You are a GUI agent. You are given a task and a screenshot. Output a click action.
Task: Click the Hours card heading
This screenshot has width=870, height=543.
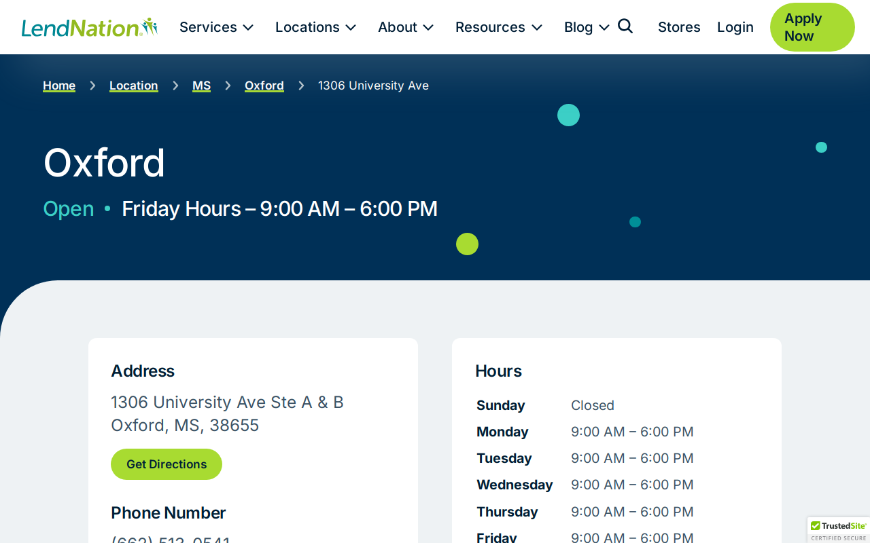(498, 371)
